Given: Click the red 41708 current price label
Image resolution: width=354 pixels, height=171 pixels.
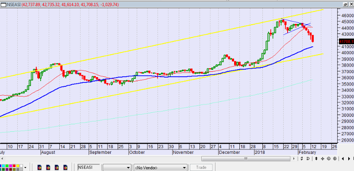Looking at the screenshot, I should pos(346,41).
